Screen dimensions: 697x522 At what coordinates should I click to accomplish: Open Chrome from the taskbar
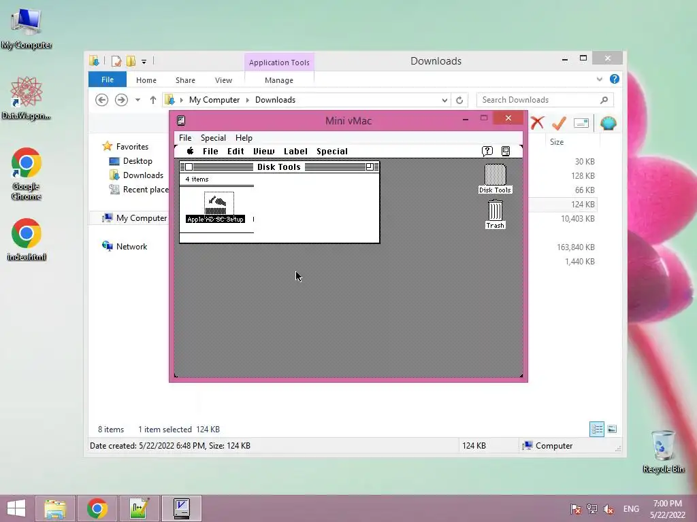click(x=97, y=508)
